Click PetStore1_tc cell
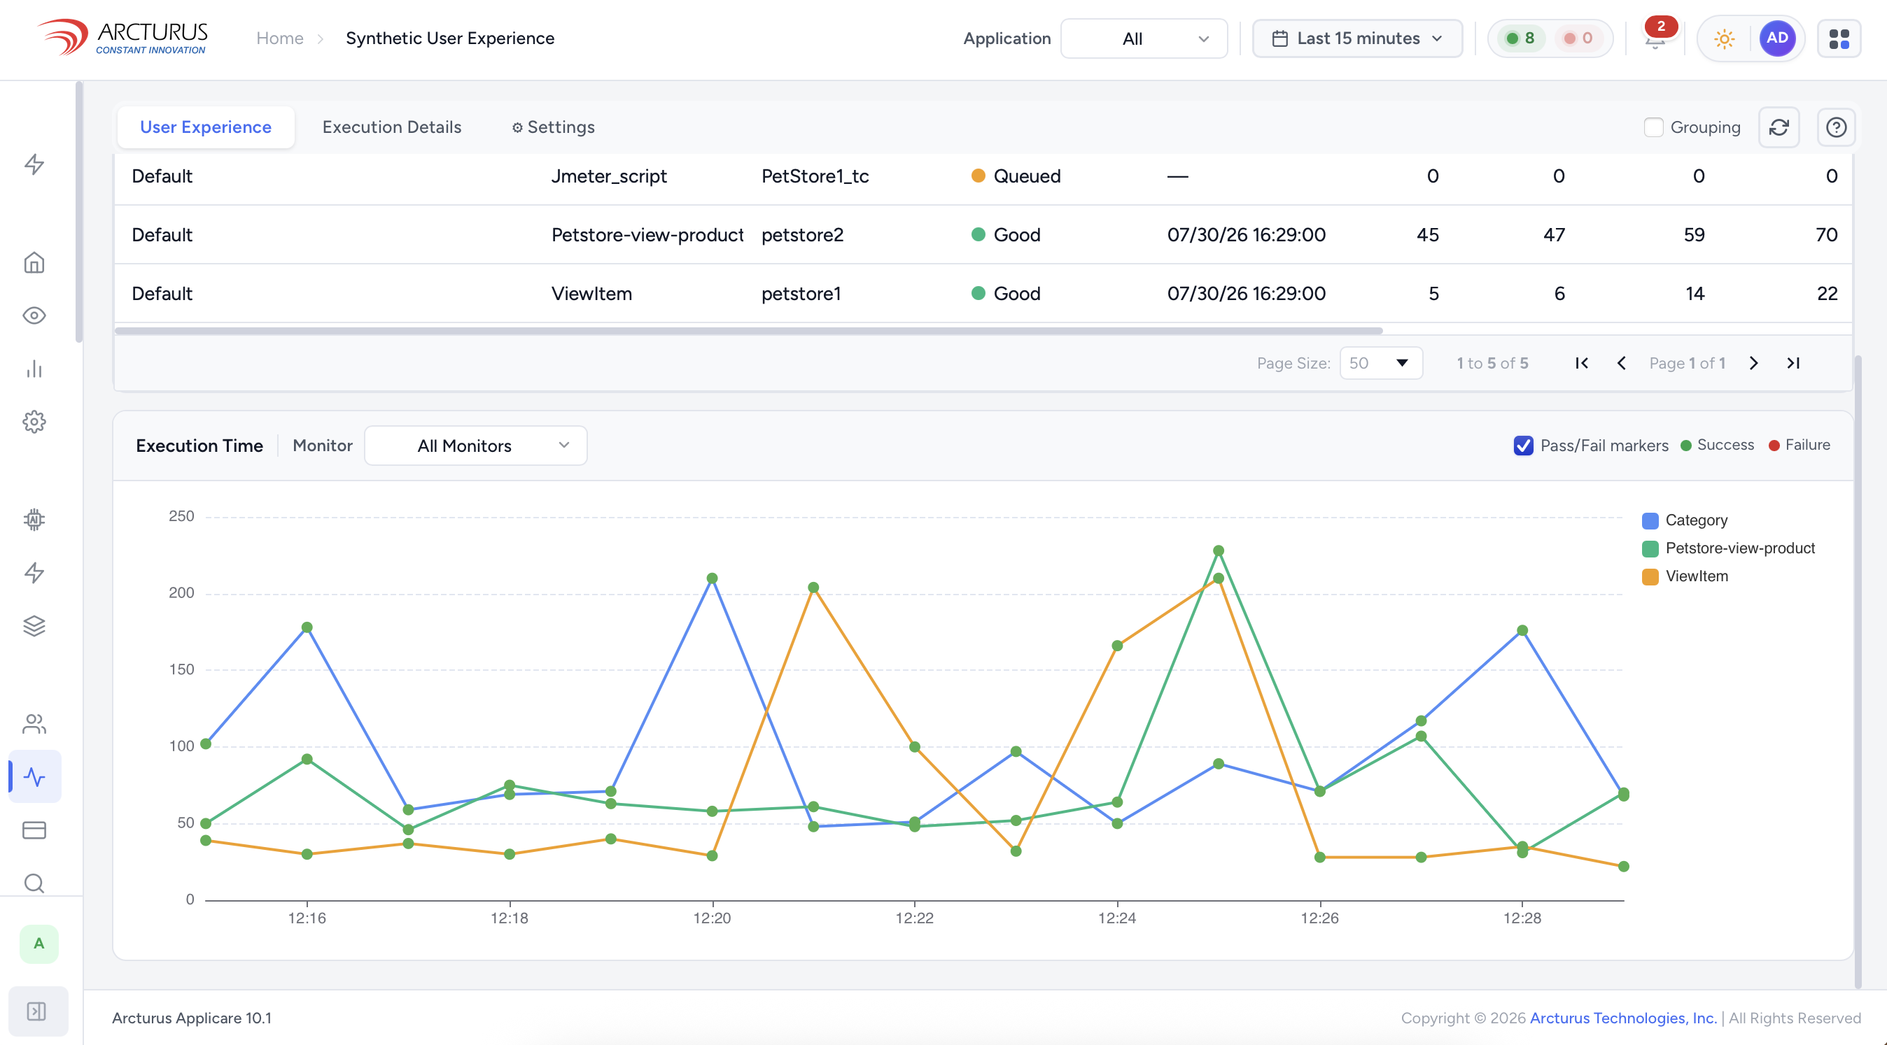The height and width of the screenshot is (1045, 1887). [x=815, y=176]
